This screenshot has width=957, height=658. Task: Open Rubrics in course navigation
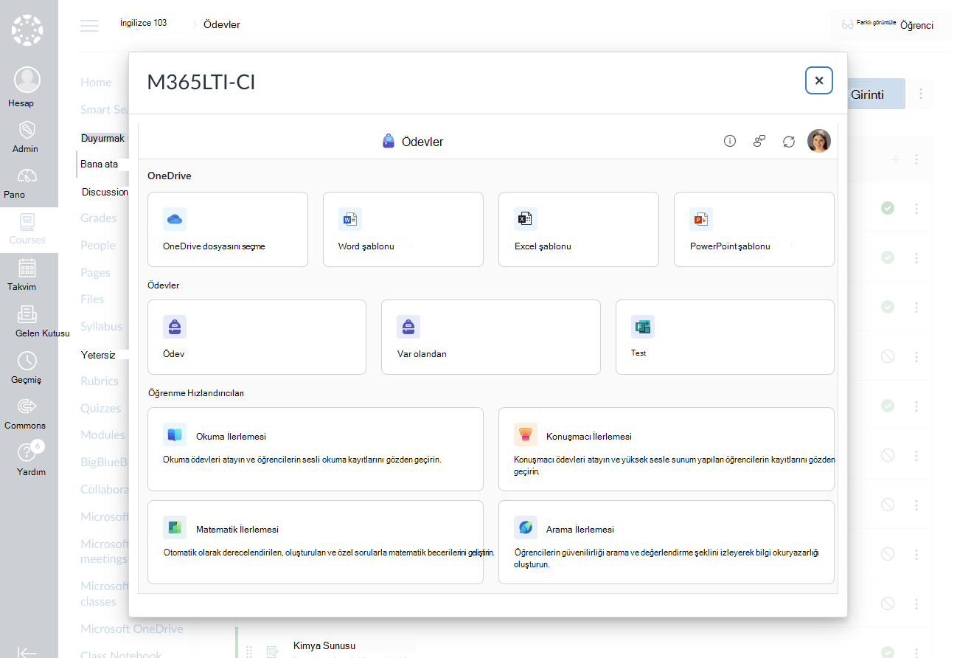coord(100,381)
